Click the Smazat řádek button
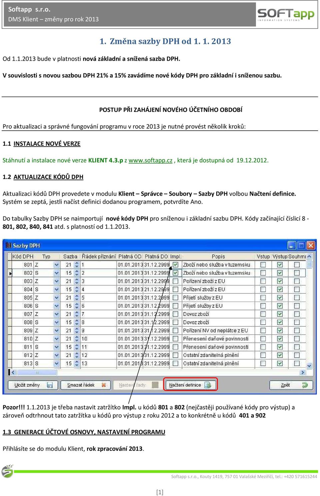The image size is (320, 496). click(x=86, y=385)
